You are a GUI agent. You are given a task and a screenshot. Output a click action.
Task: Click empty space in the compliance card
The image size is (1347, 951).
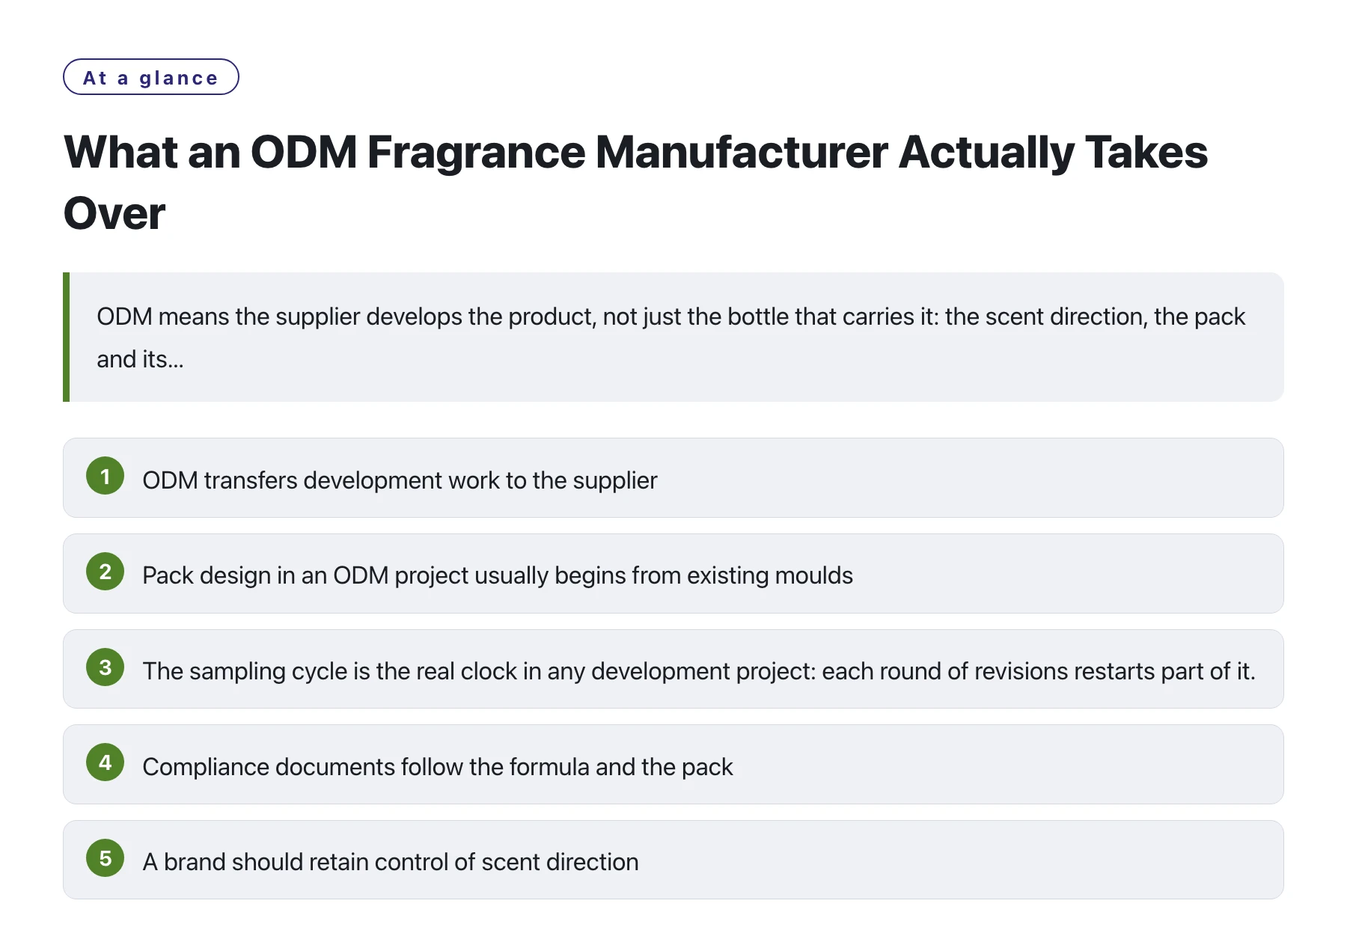pos(1010,765)
